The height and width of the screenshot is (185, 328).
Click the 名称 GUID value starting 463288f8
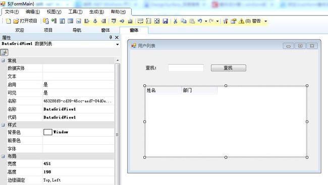click(78, 101)
